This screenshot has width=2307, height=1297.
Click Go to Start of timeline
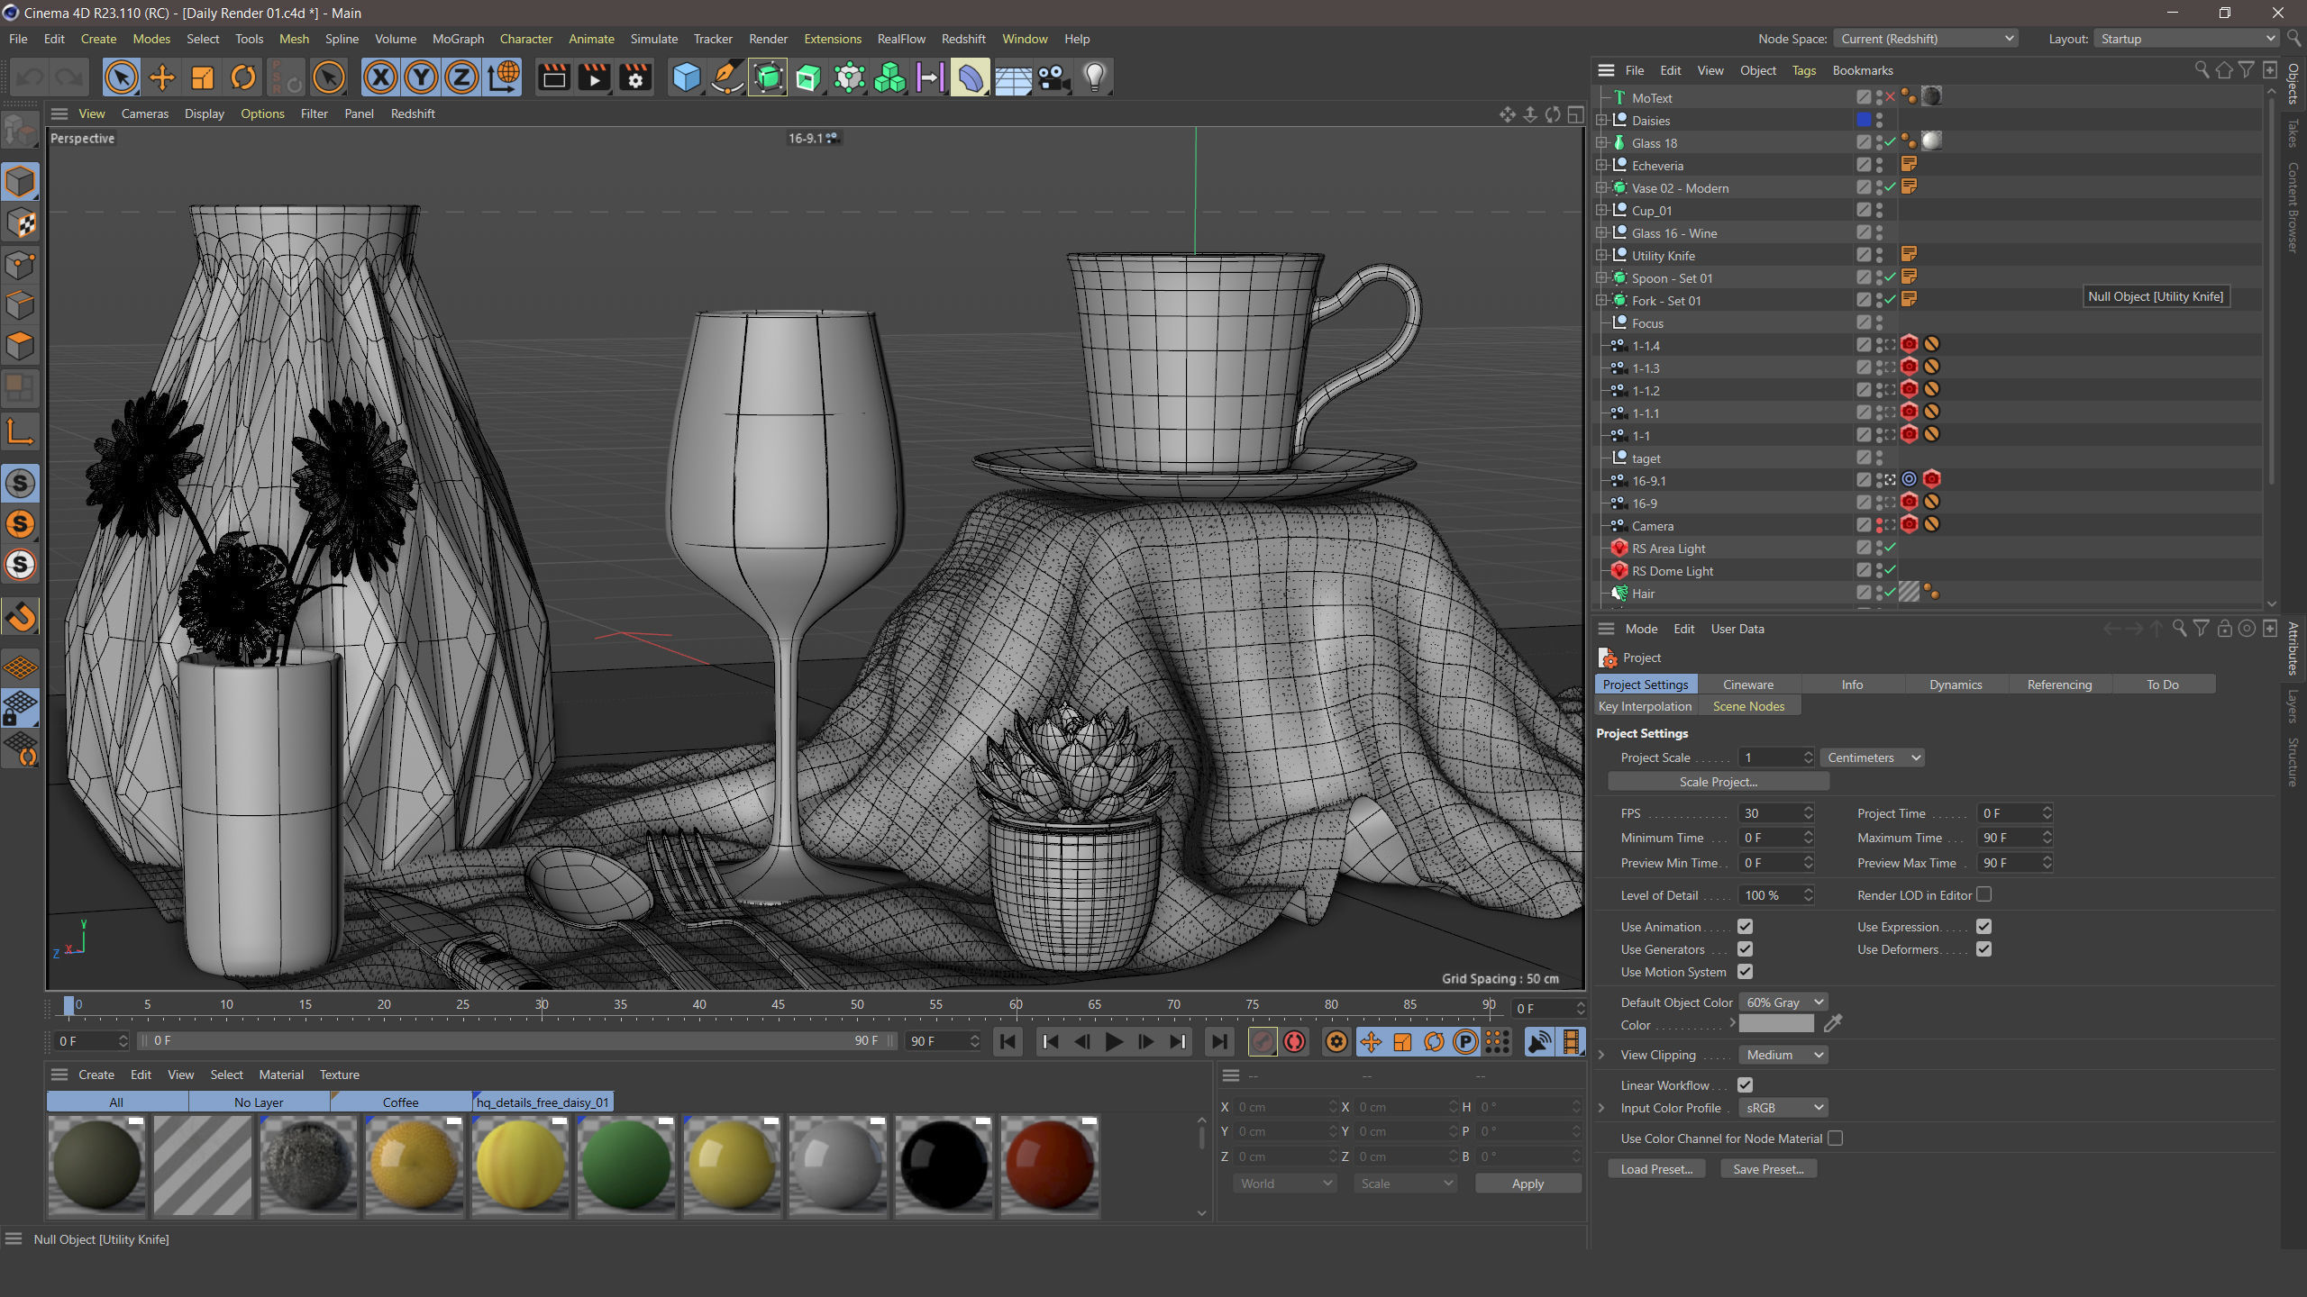click(x=1008, y=1042)
